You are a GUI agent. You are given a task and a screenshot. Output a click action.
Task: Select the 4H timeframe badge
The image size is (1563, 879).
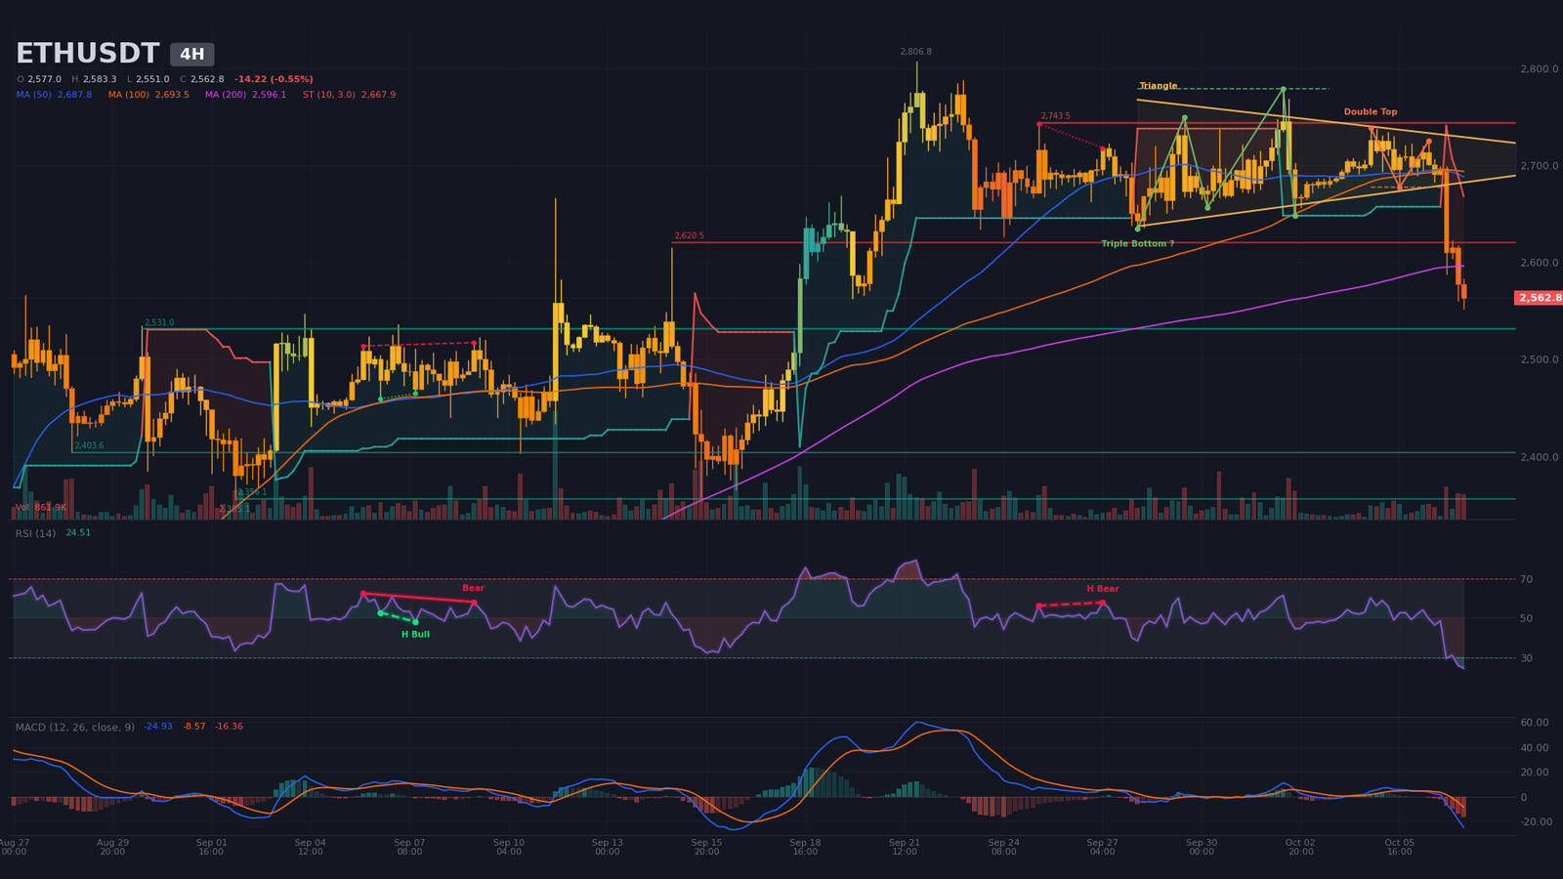192,55
